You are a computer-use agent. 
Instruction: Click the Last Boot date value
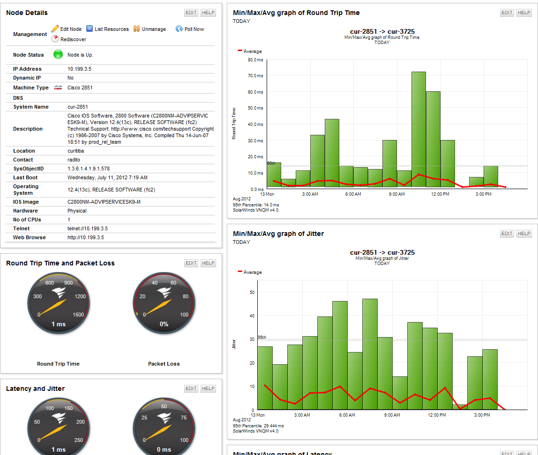coord(107,177)
